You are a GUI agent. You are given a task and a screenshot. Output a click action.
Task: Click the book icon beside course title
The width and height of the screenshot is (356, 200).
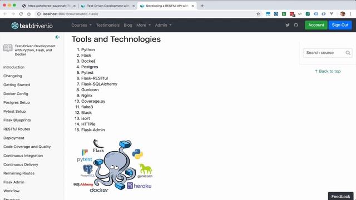point(8,48)
